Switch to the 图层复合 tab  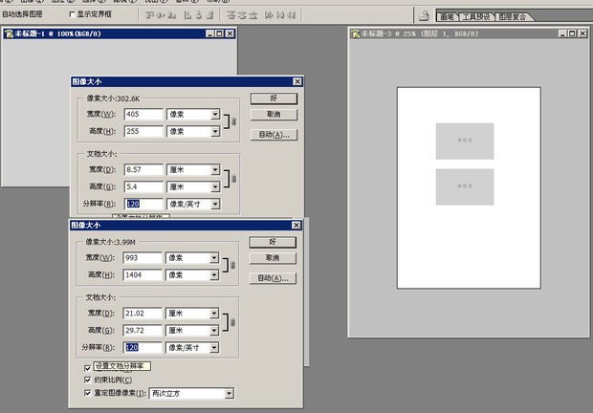(x=517, y=17)
